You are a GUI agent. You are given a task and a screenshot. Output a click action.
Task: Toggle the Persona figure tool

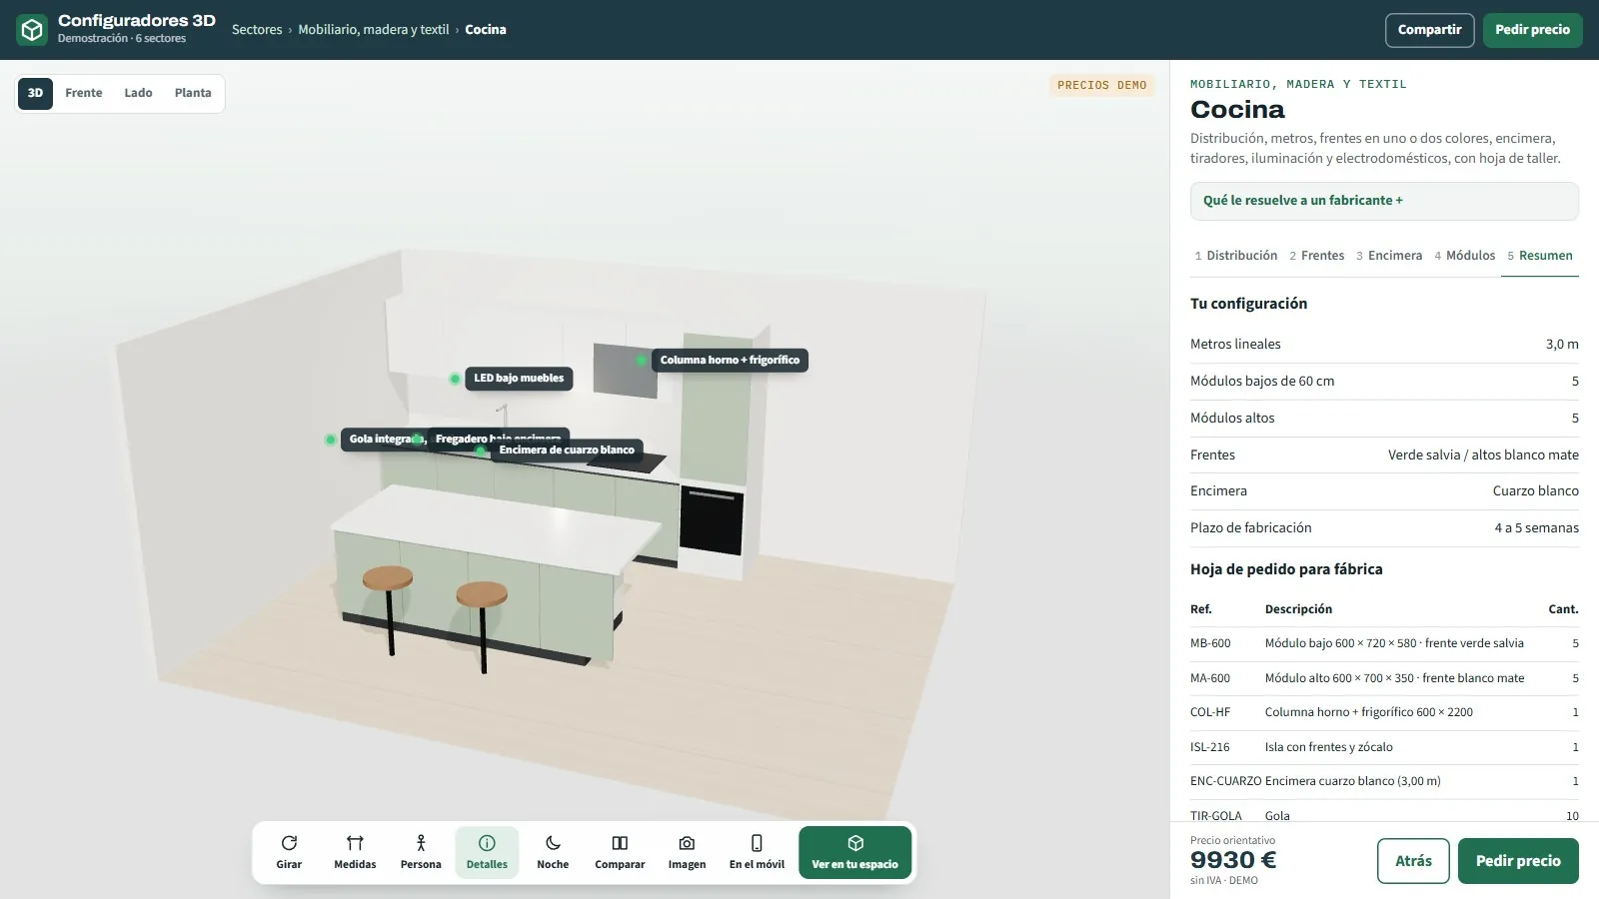pyautogui.click(x=421, y=852)
